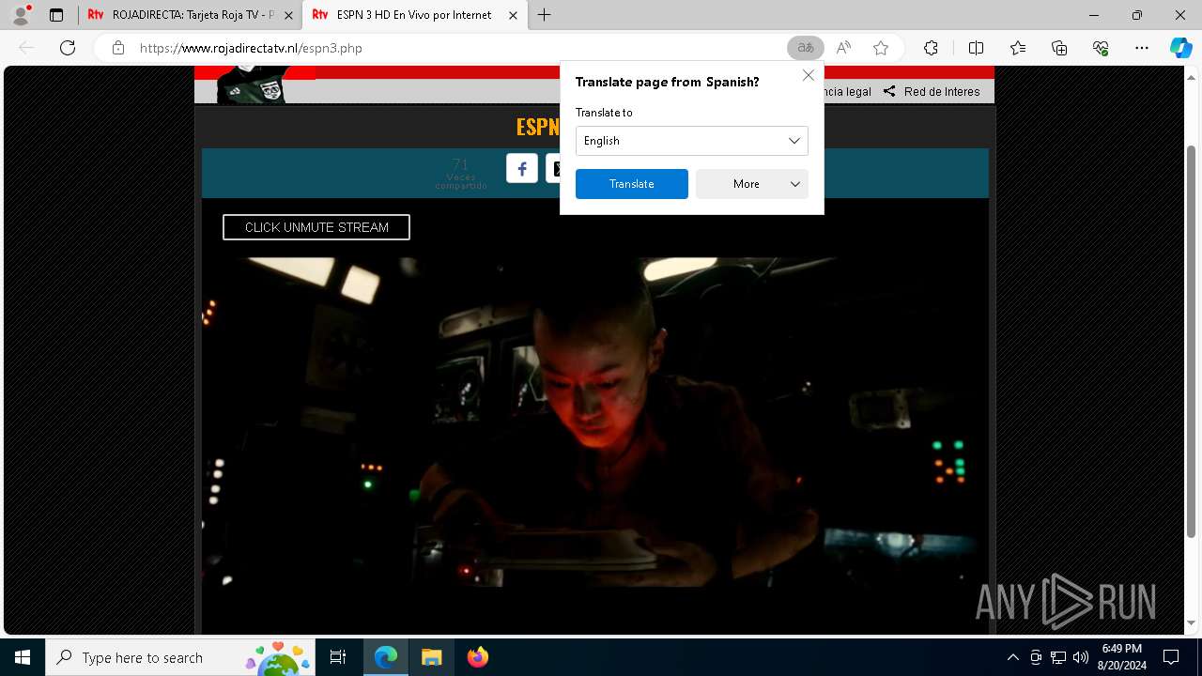1202x676 pixels.
Task: Open the Favorites list
Action: point(1018,48)
